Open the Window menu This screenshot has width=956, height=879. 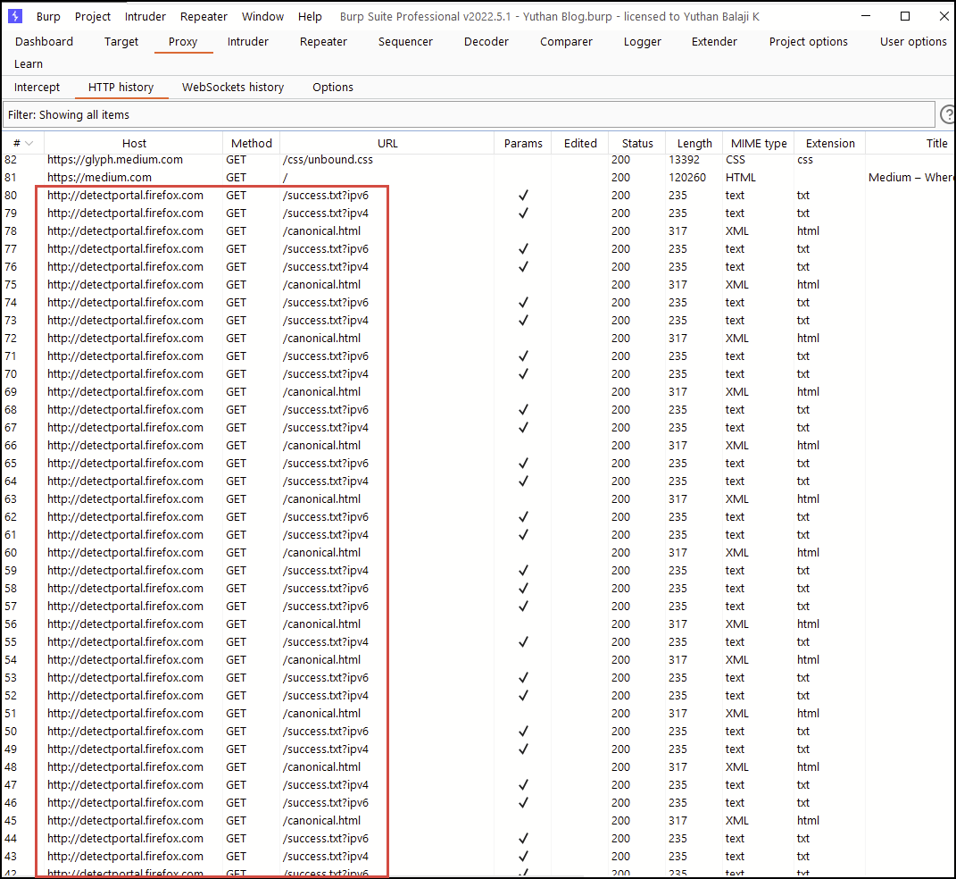tap(262, 16)
